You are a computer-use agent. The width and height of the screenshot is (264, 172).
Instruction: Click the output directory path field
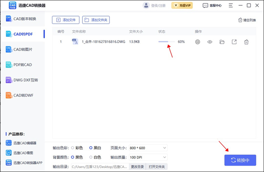tap(100, 167)
